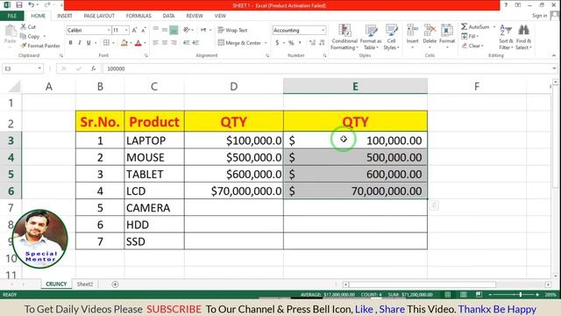Switch to the DATA tab
Viewport: 561px width, 316px height.
(168, 16)
